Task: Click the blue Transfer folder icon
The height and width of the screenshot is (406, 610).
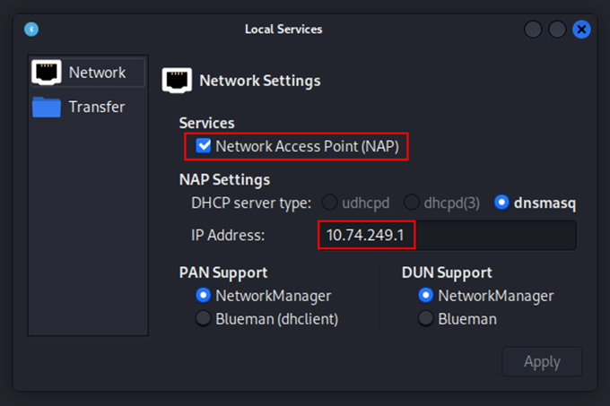Action: 47,107
